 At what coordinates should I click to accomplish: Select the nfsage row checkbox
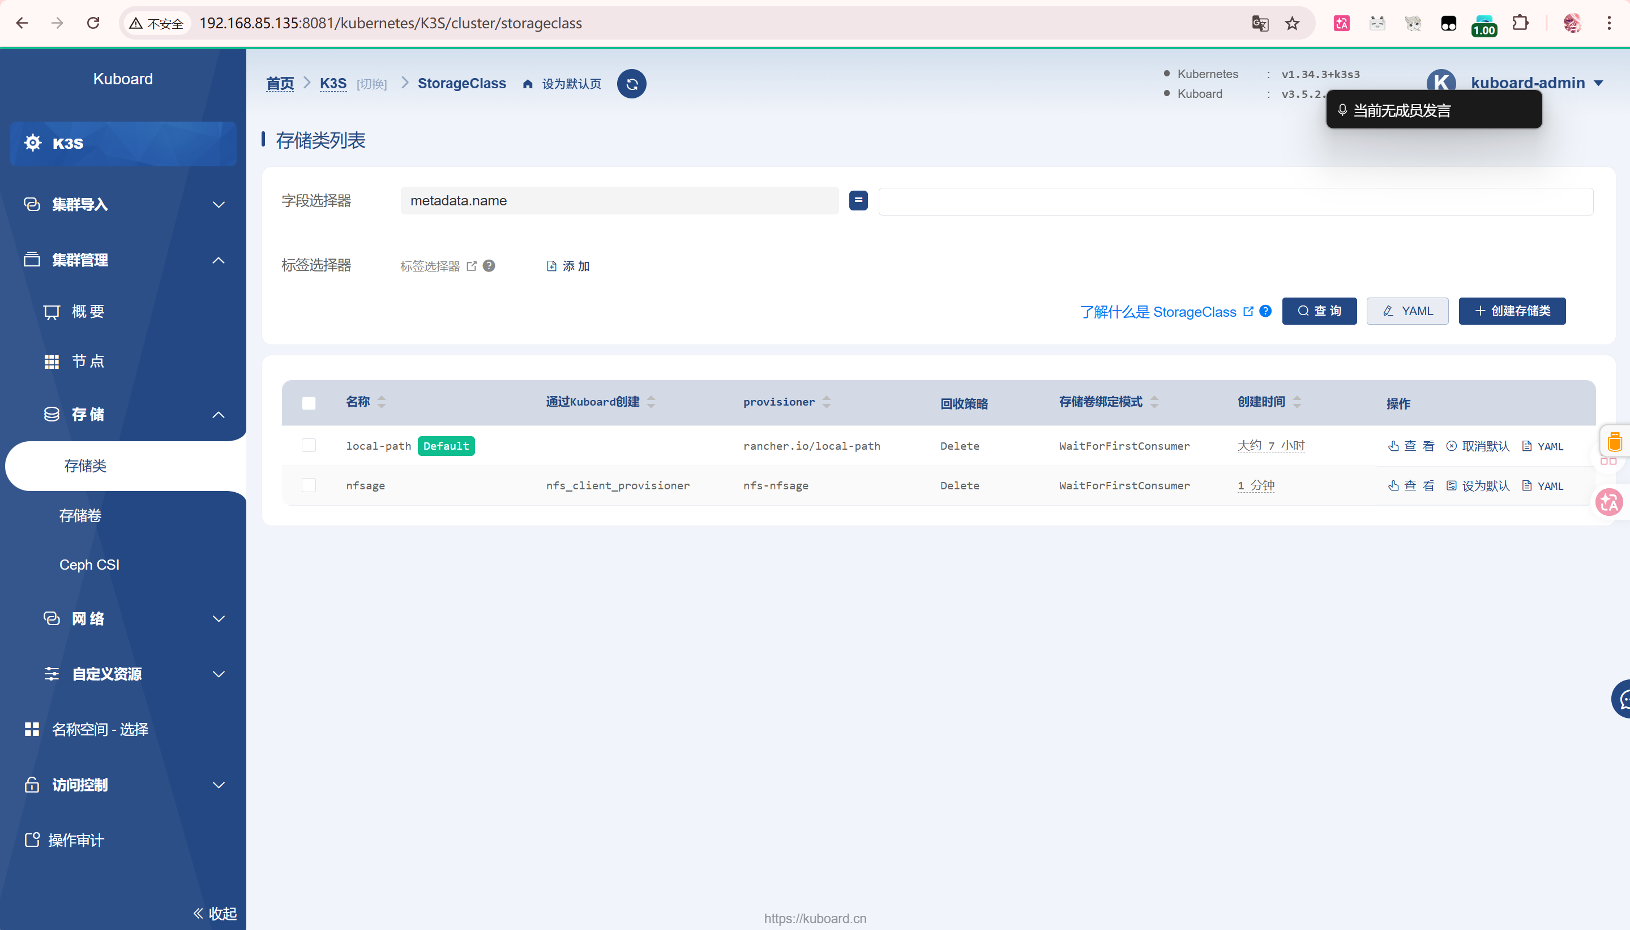coord(309,485)
